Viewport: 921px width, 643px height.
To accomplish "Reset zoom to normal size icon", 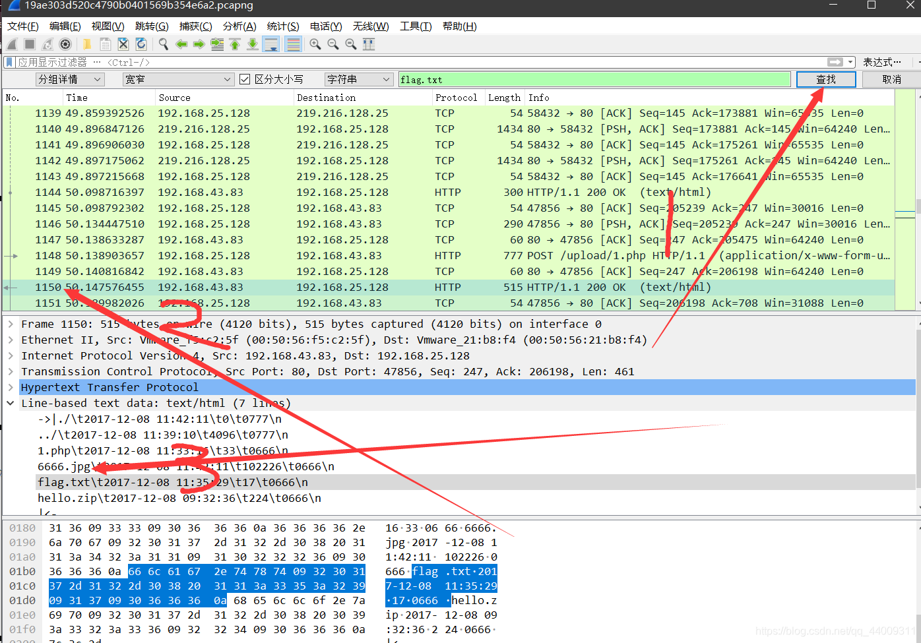I will pos(351,44).
